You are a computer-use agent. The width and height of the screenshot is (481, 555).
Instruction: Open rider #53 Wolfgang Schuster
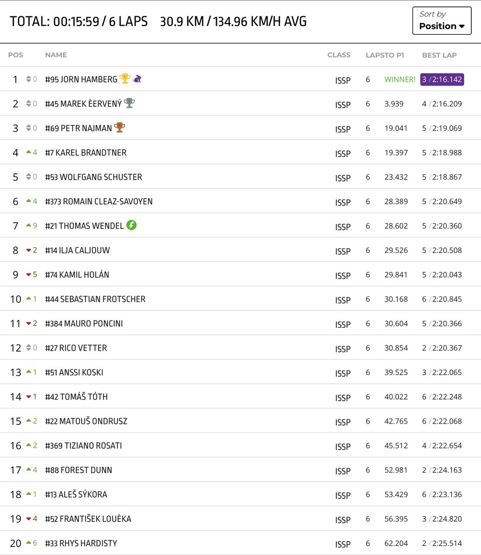click(x=93, y=177)
